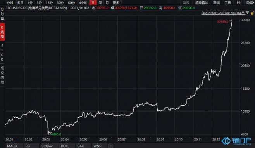Click the change value 4.67%(1374.4)
Screen dimensions: 255x148
pos(126,8)
